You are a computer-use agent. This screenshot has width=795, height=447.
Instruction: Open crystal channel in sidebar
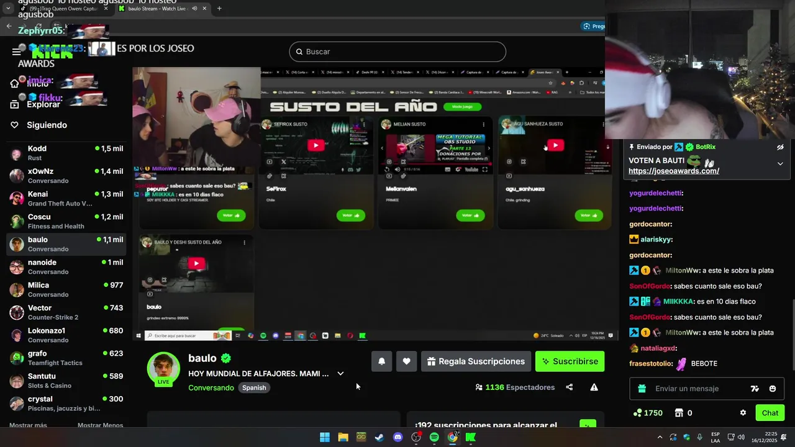point(66,404)
